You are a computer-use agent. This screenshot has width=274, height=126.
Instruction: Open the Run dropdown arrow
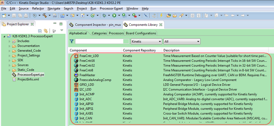pyautogui.click(x=119, y=16)
